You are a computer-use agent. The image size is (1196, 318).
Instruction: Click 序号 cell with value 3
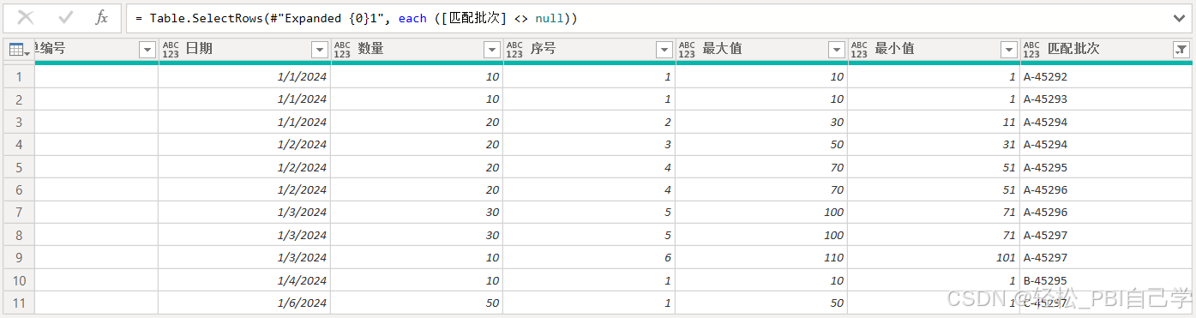click(x=589, y=144)
